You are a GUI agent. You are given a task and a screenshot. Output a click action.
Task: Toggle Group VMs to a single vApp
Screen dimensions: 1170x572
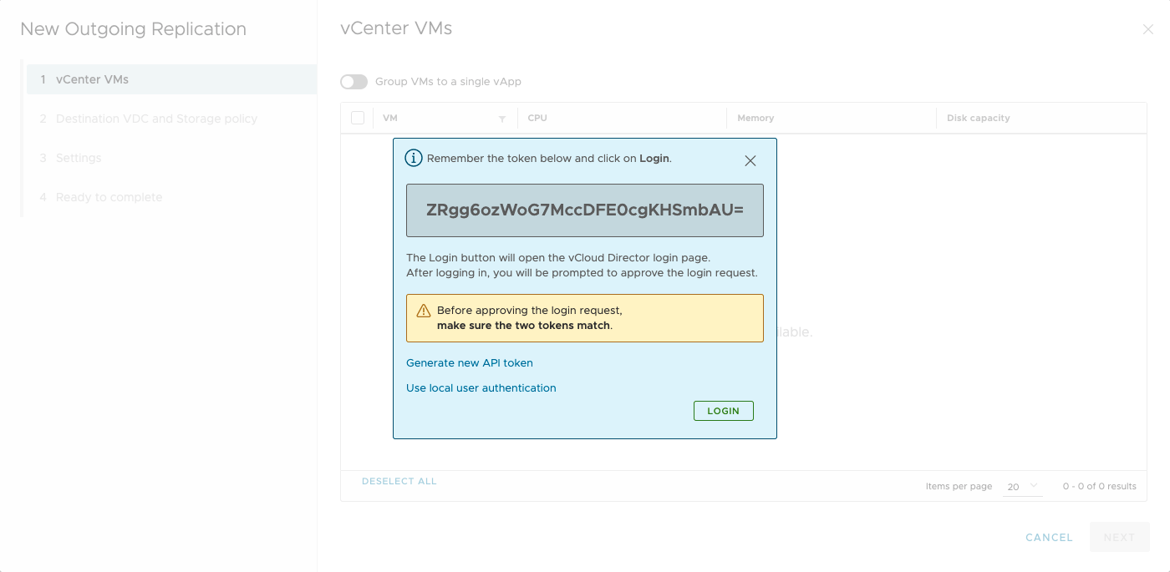pyautogui.click(x=354, y=82)
